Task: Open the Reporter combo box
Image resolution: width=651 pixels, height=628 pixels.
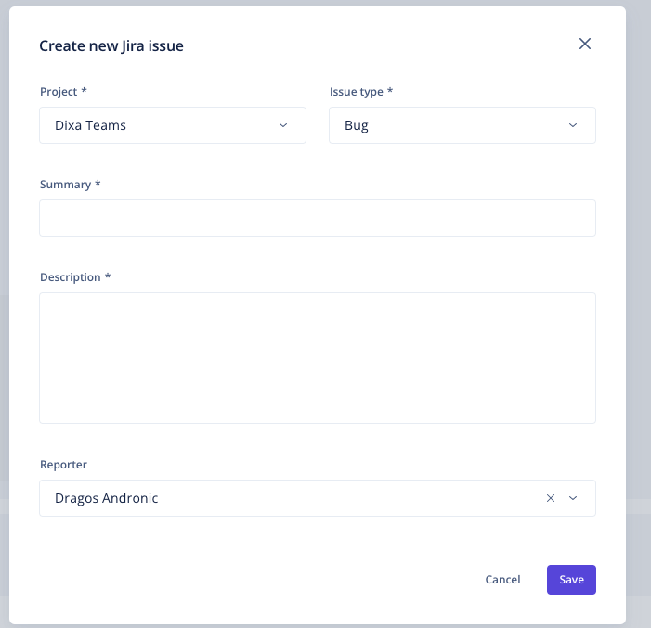Action: point(318,498)
